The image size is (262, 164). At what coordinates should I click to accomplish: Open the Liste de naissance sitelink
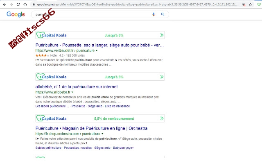tap(117, 106)
